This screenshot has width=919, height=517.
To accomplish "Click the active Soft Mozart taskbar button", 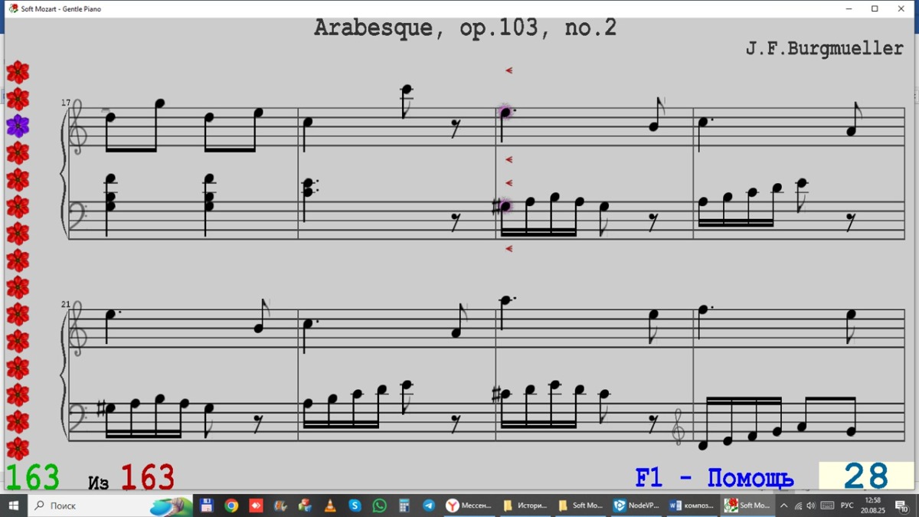I will [x=748, y=506].
